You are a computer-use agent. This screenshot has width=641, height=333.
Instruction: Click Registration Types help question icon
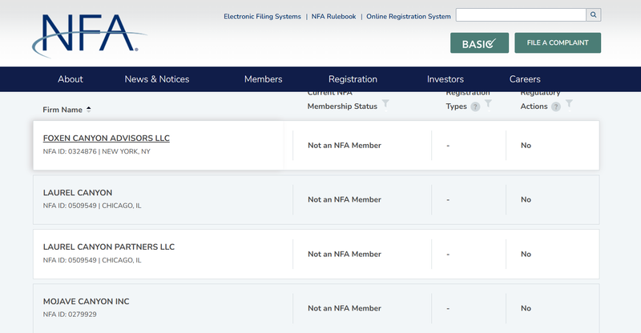click(475, 106)
